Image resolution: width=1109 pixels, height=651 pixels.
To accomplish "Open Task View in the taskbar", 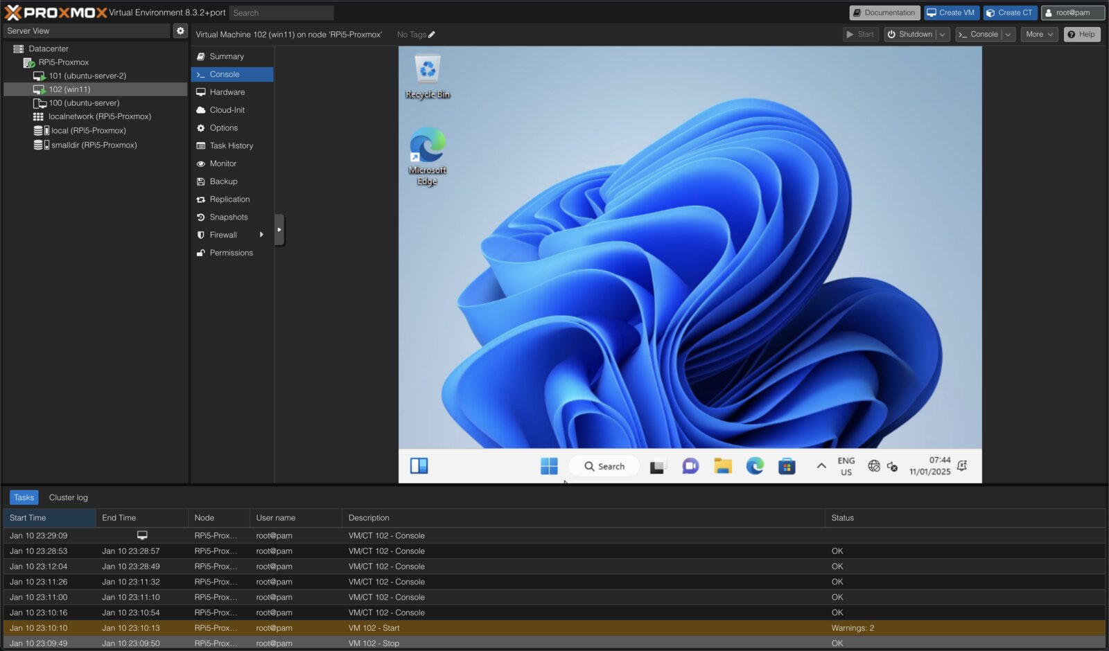I will pyautogui.click(x=658, y=466).
